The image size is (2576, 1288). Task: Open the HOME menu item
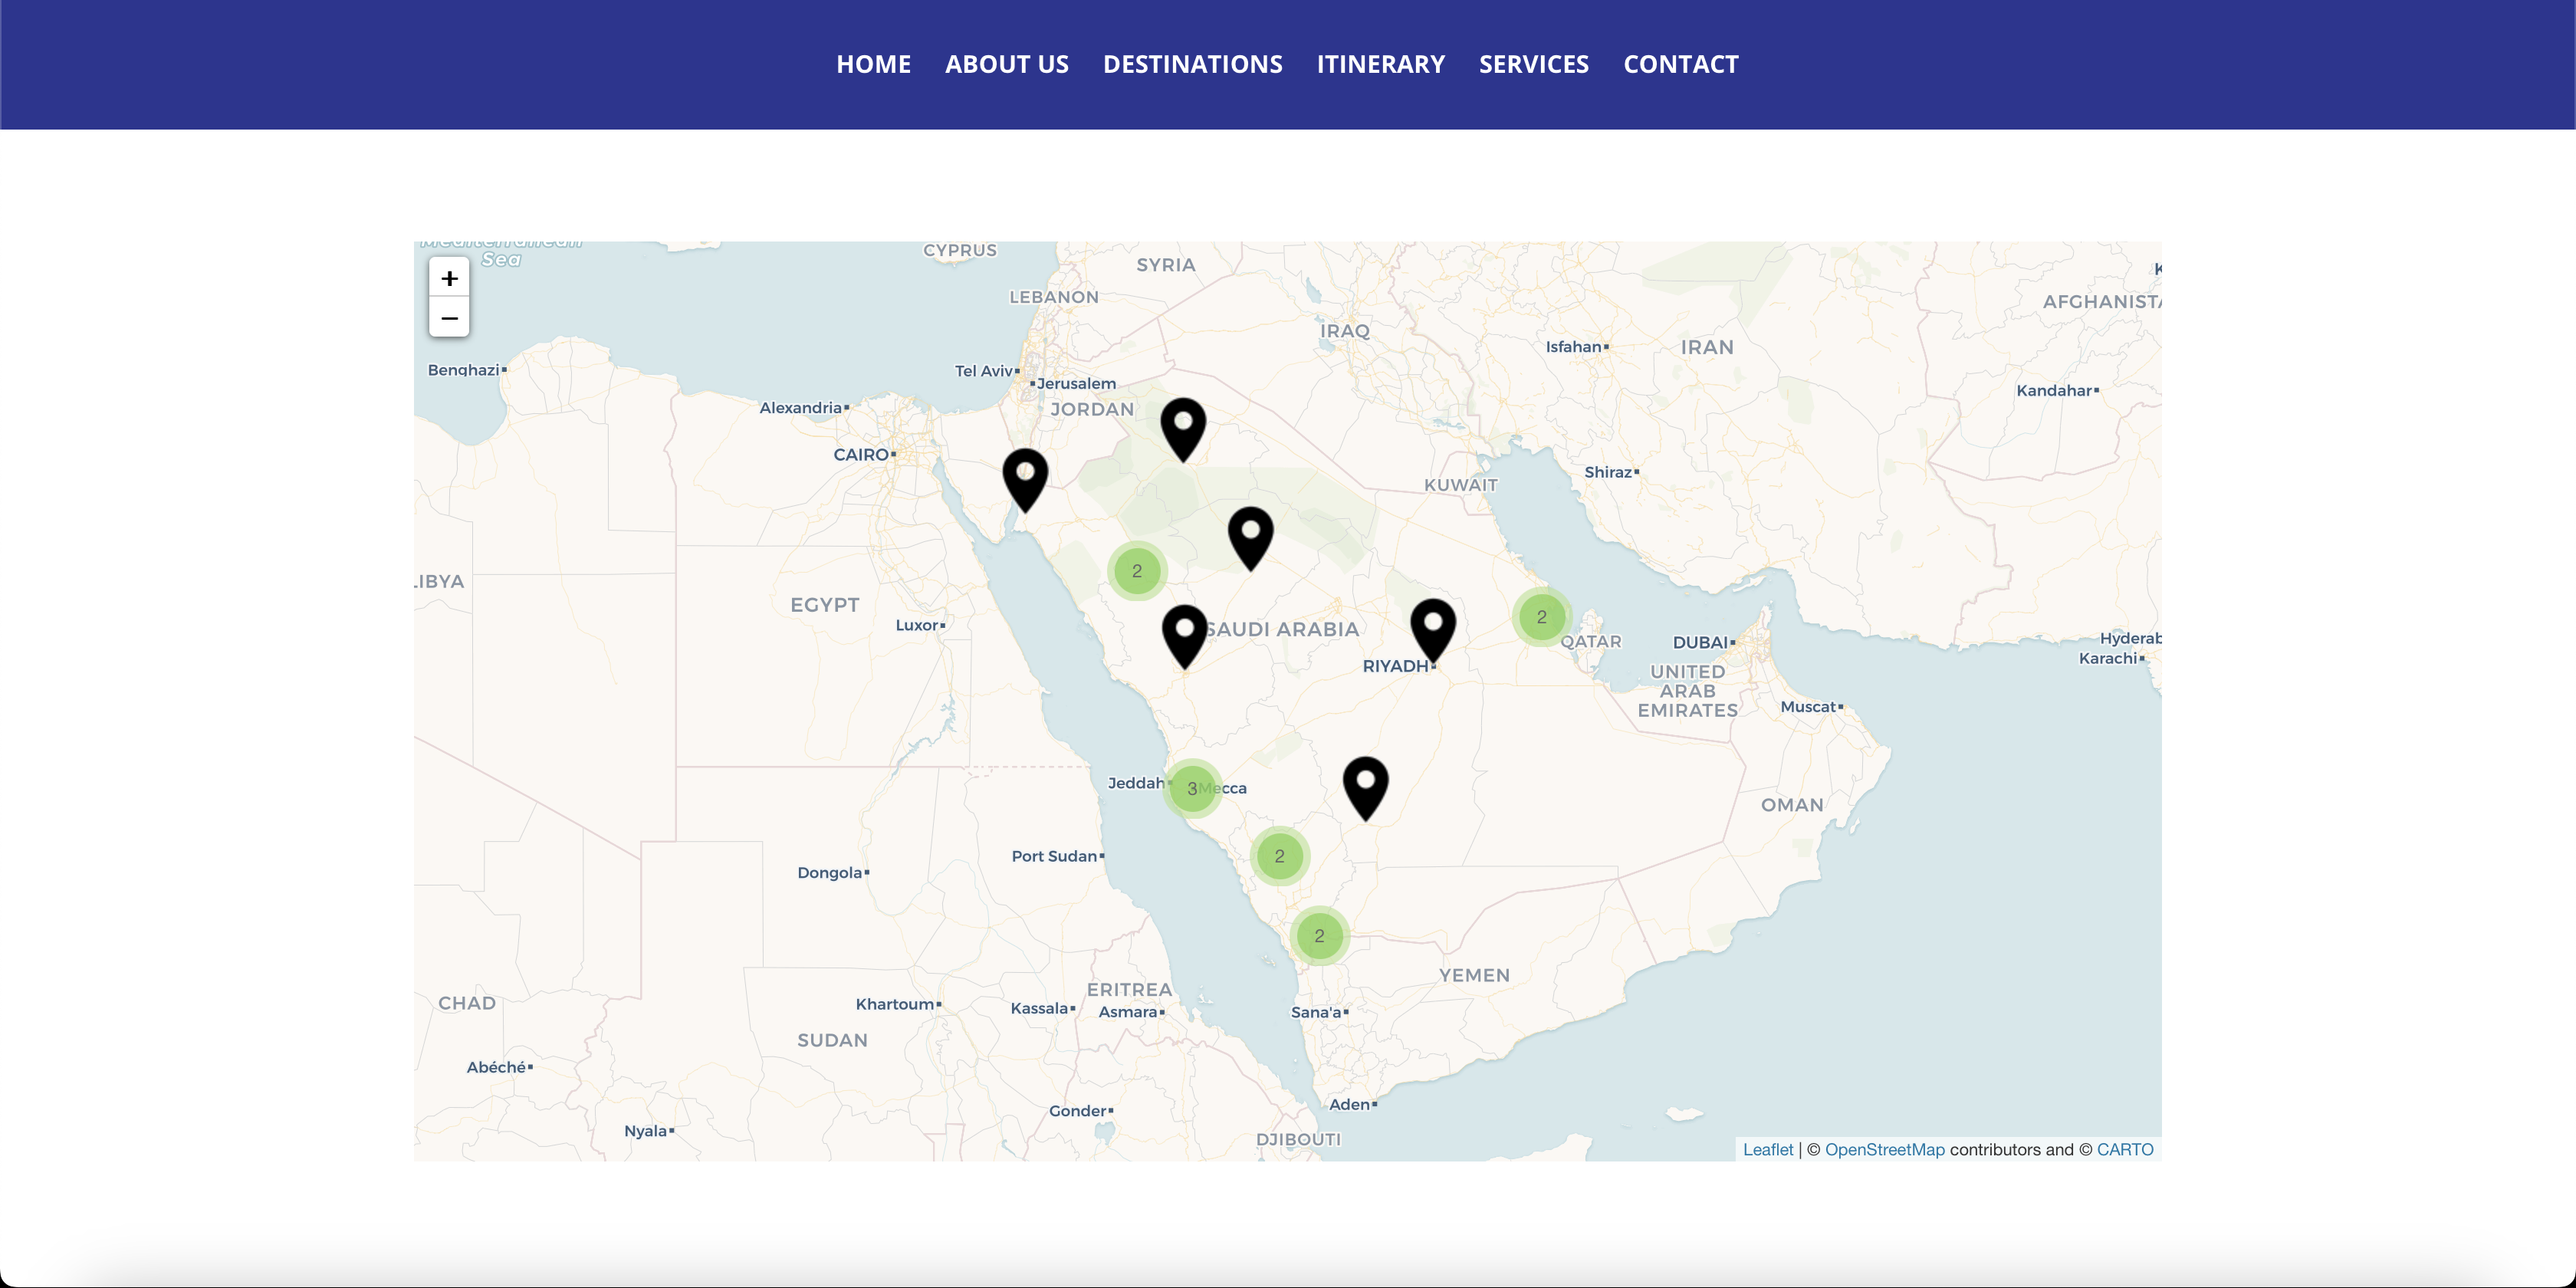coord(873,64)
